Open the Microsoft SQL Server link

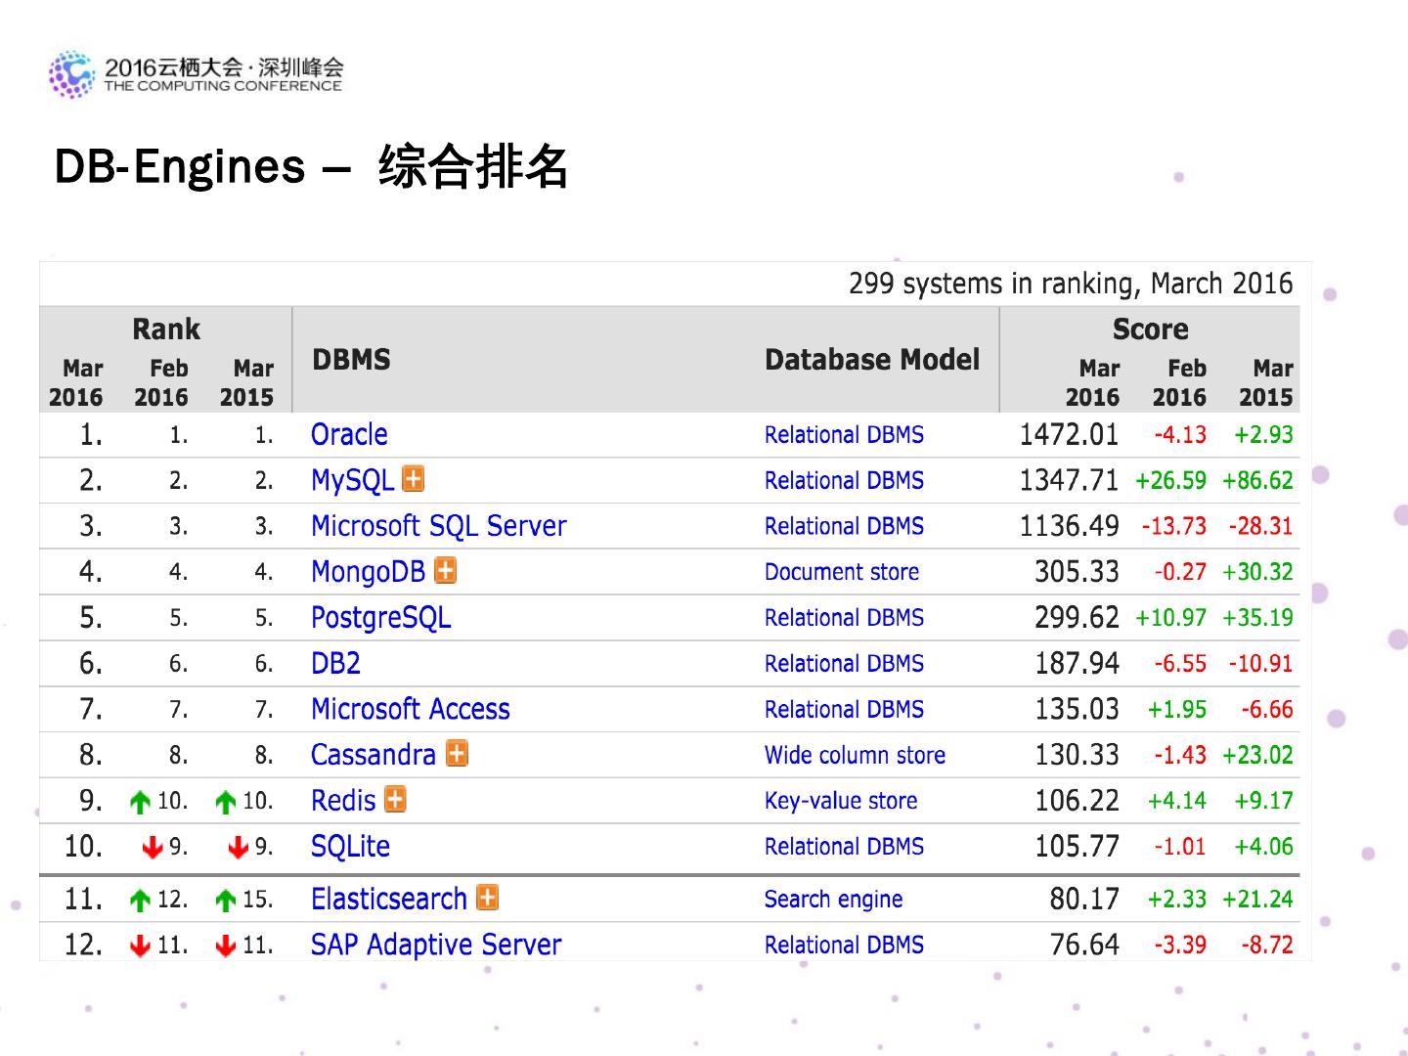tap(438, 526)
